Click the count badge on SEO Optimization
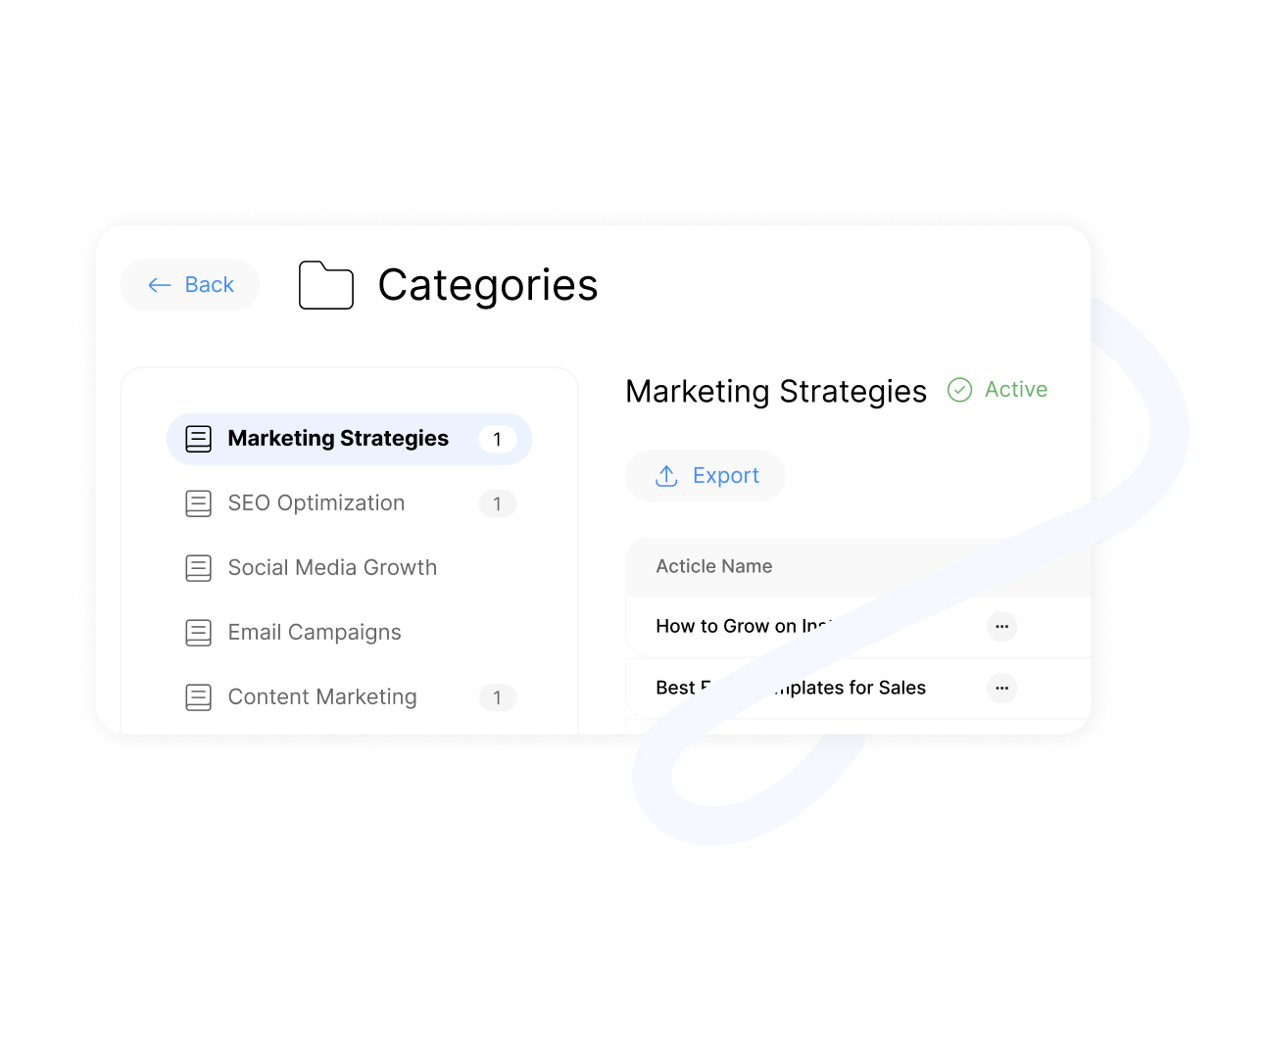This screenshot has width=1264, height=1052. (x=498, y=503)
